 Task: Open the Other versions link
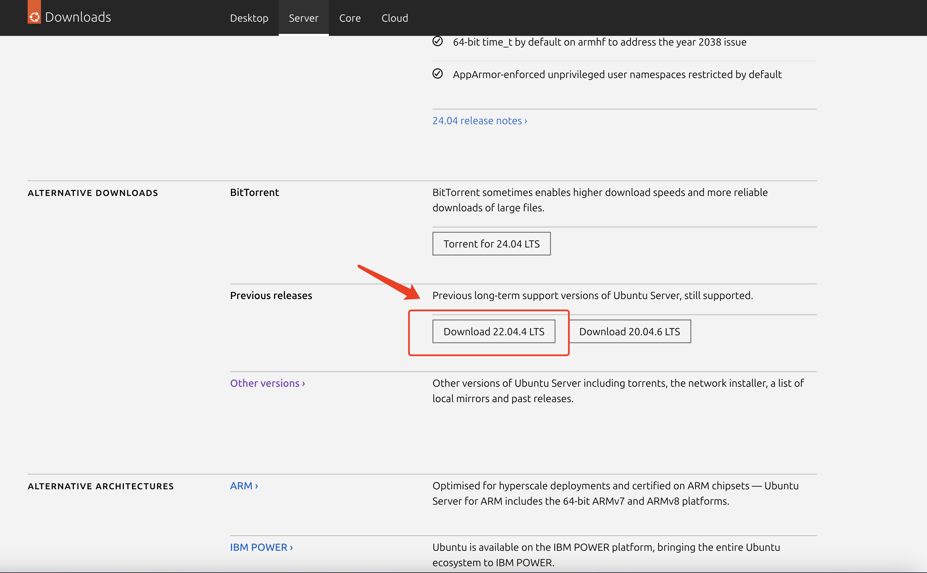(x=267, y=383)
